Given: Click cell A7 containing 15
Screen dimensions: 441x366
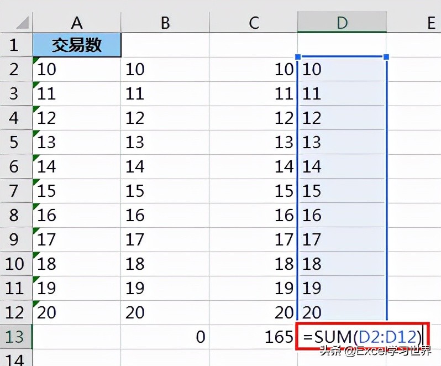Looking at the screenshot, I should pos(77,191).
